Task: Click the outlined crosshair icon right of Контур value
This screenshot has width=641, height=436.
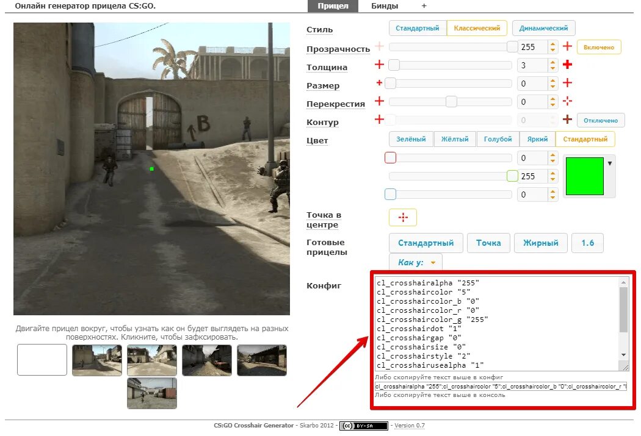Action: [567, 119]
